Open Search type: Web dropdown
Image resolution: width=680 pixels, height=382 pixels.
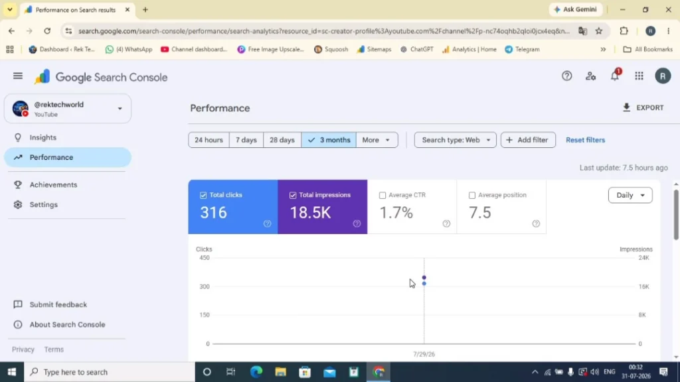pos(456,140)
